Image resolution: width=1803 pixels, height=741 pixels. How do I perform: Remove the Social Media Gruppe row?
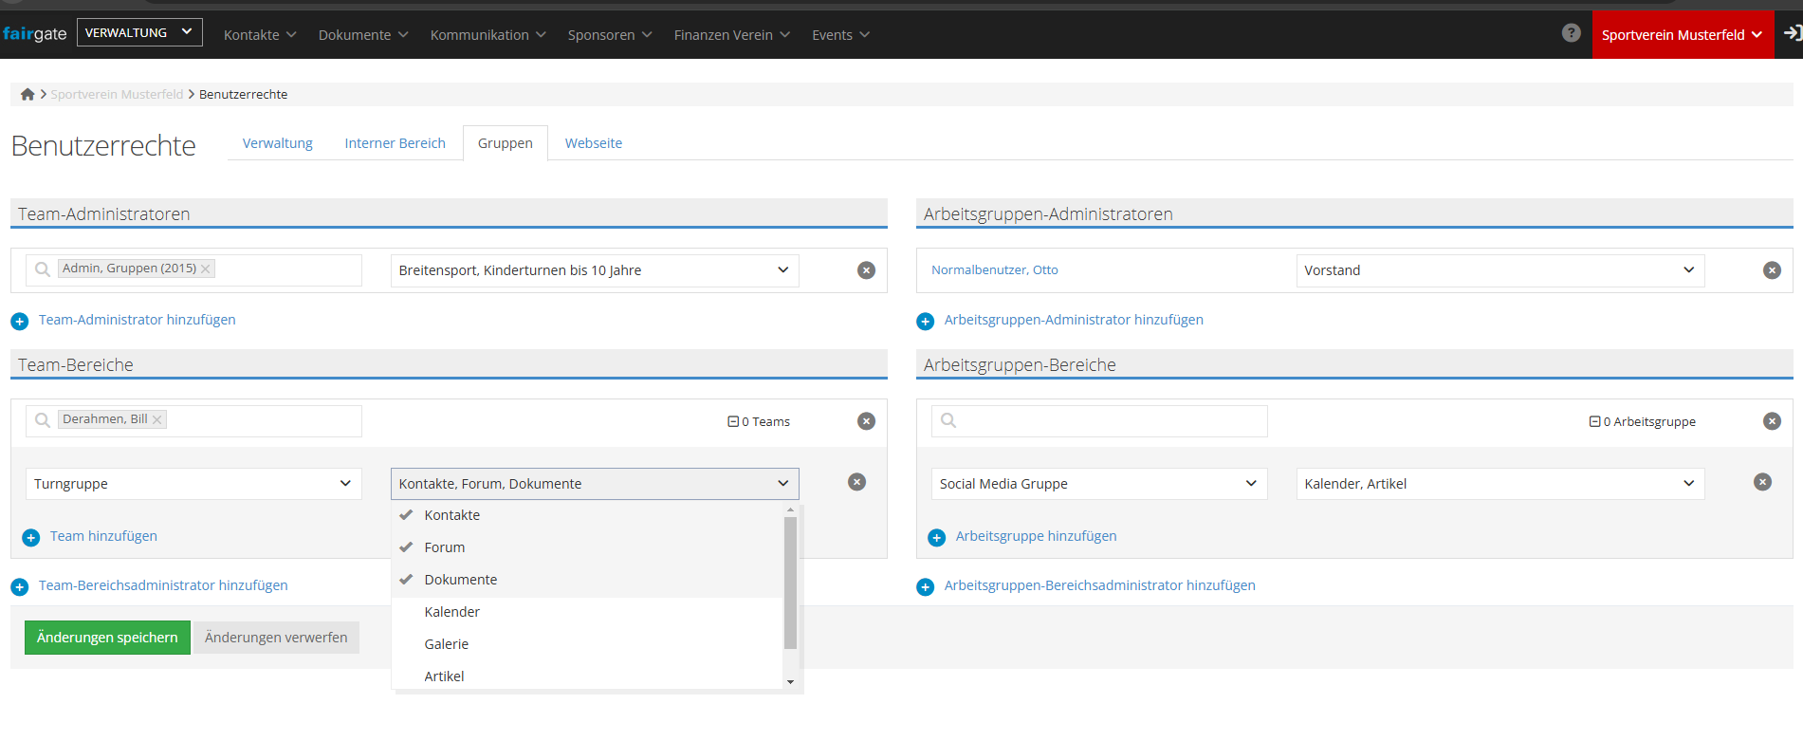pyautogui.click(x=1762, y=482)
